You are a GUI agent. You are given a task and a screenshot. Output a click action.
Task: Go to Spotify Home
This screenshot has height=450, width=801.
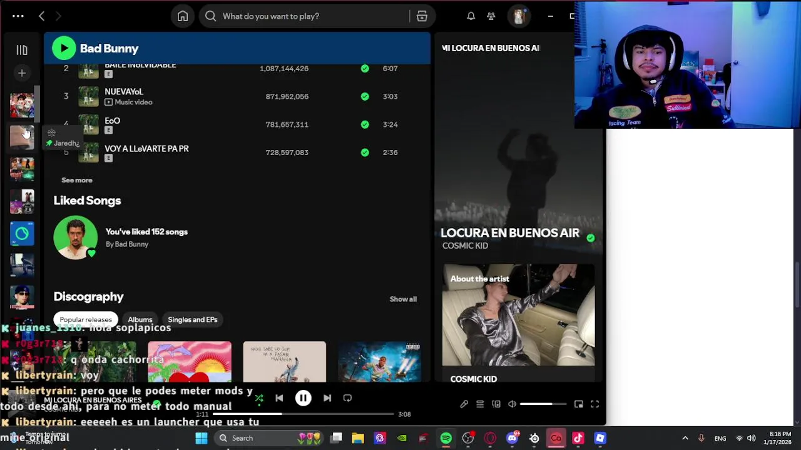point(182,16)
